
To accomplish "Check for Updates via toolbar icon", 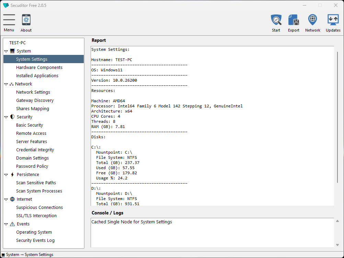I will click(333, 20).
